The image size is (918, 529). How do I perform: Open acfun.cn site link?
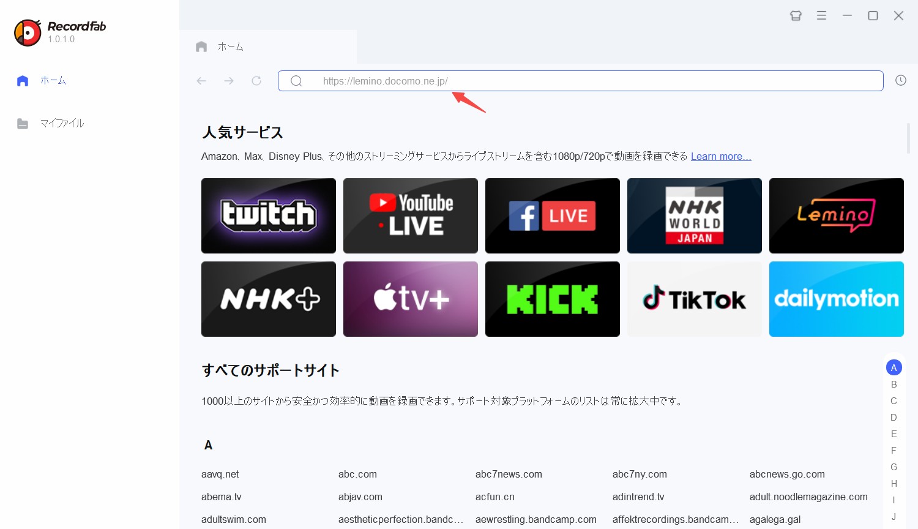[495, 497]
